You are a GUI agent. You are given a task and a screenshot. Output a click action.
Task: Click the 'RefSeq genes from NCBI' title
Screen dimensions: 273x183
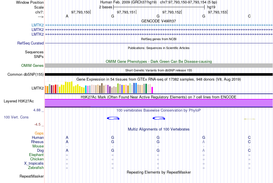(159, 39)
